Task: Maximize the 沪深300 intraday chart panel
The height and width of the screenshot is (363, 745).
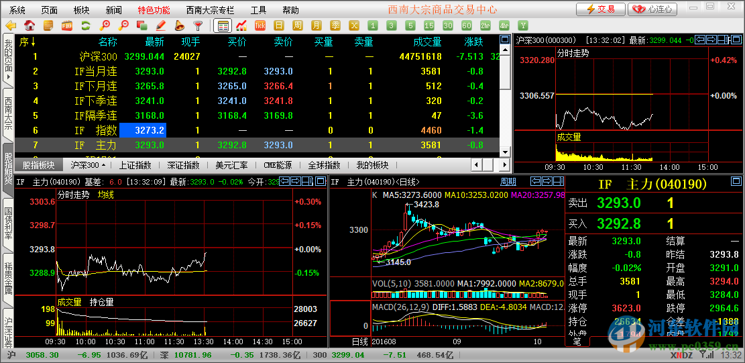Action: pyautogui.click(x=736, y=40)
